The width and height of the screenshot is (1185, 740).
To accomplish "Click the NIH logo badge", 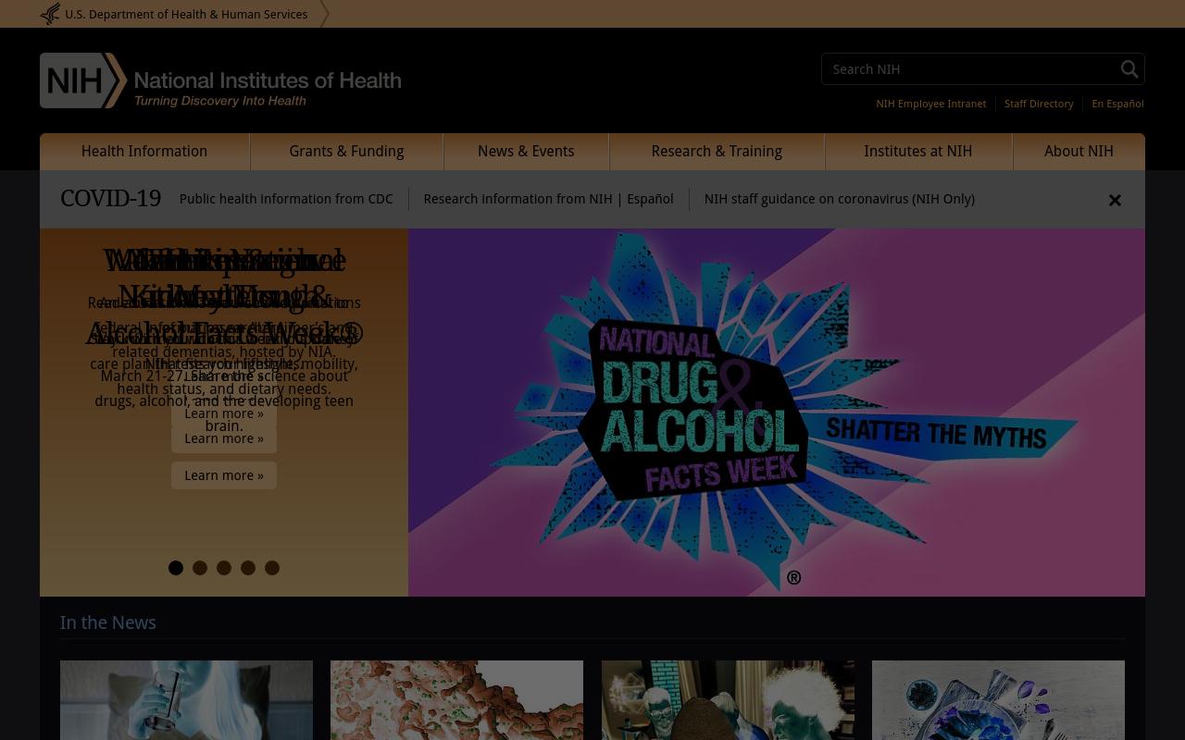I will [83, 80].
